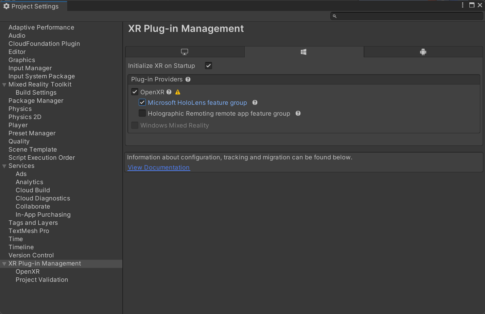This screenshot has width=485, height=314.
Task: Open OpenXR settings in sidebar
Action: 28,272
